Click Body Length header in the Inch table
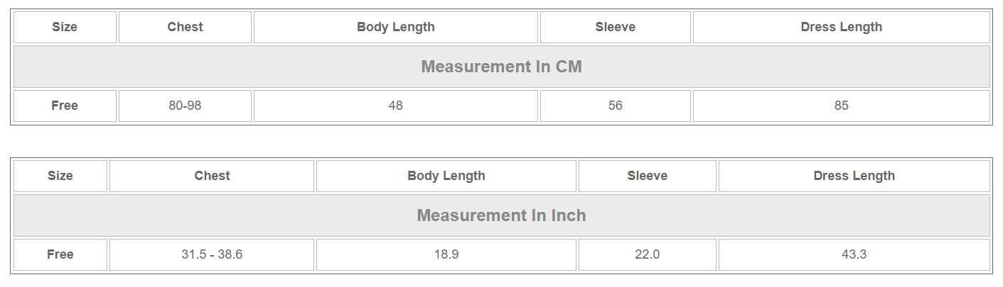 point(446,176)
